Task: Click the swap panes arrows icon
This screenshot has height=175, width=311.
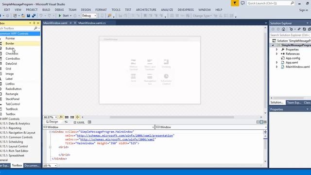Action: pyautogui.click(x=66, y=122)
